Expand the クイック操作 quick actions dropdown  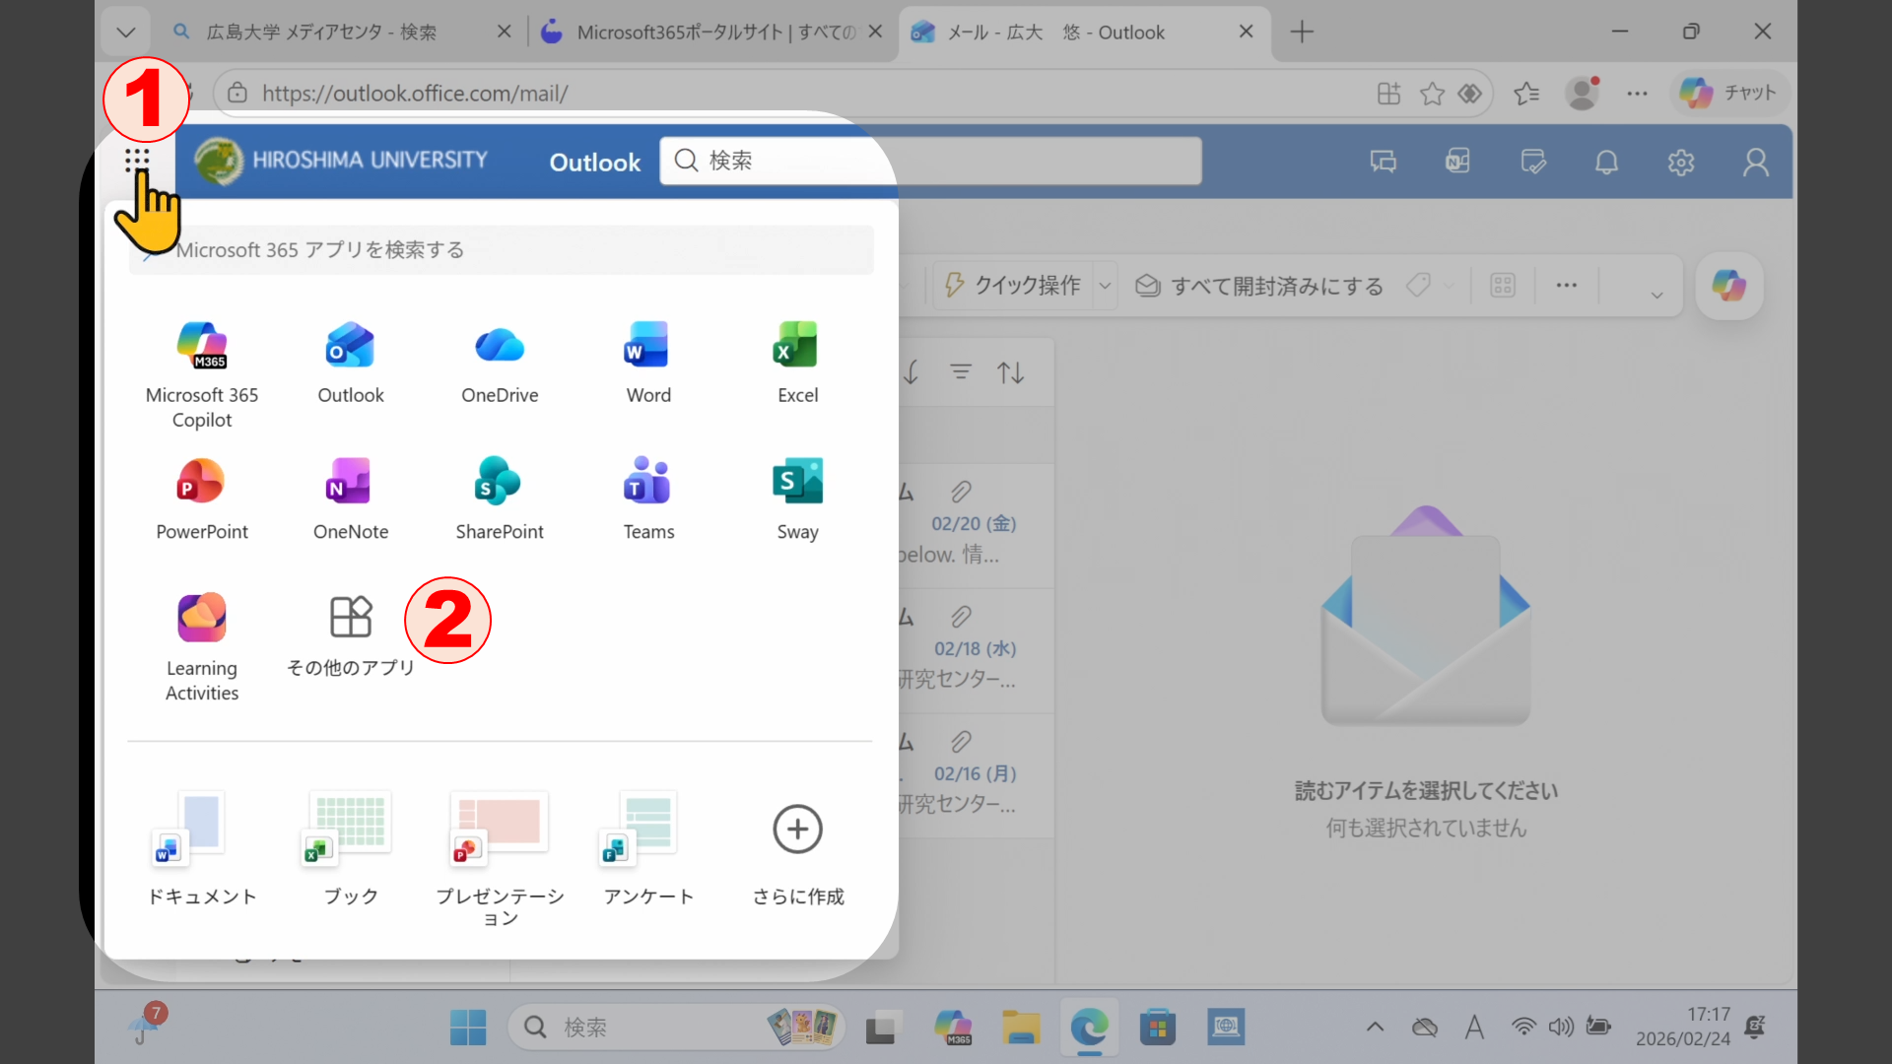point(1105,285)
